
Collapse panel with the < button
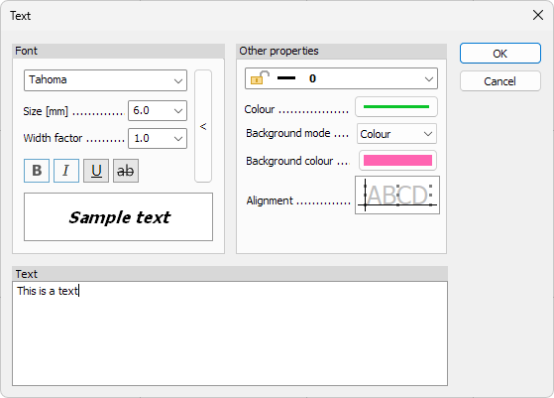pos(203,126)
